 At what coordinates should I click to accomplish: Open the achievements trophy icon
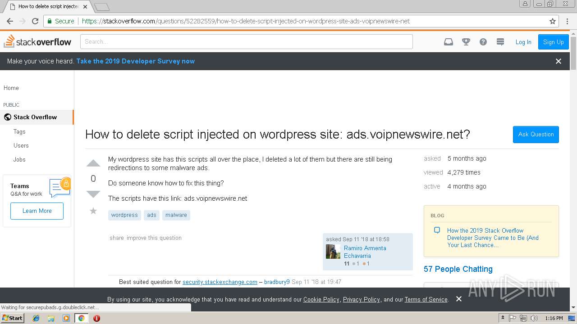(466, 42)
